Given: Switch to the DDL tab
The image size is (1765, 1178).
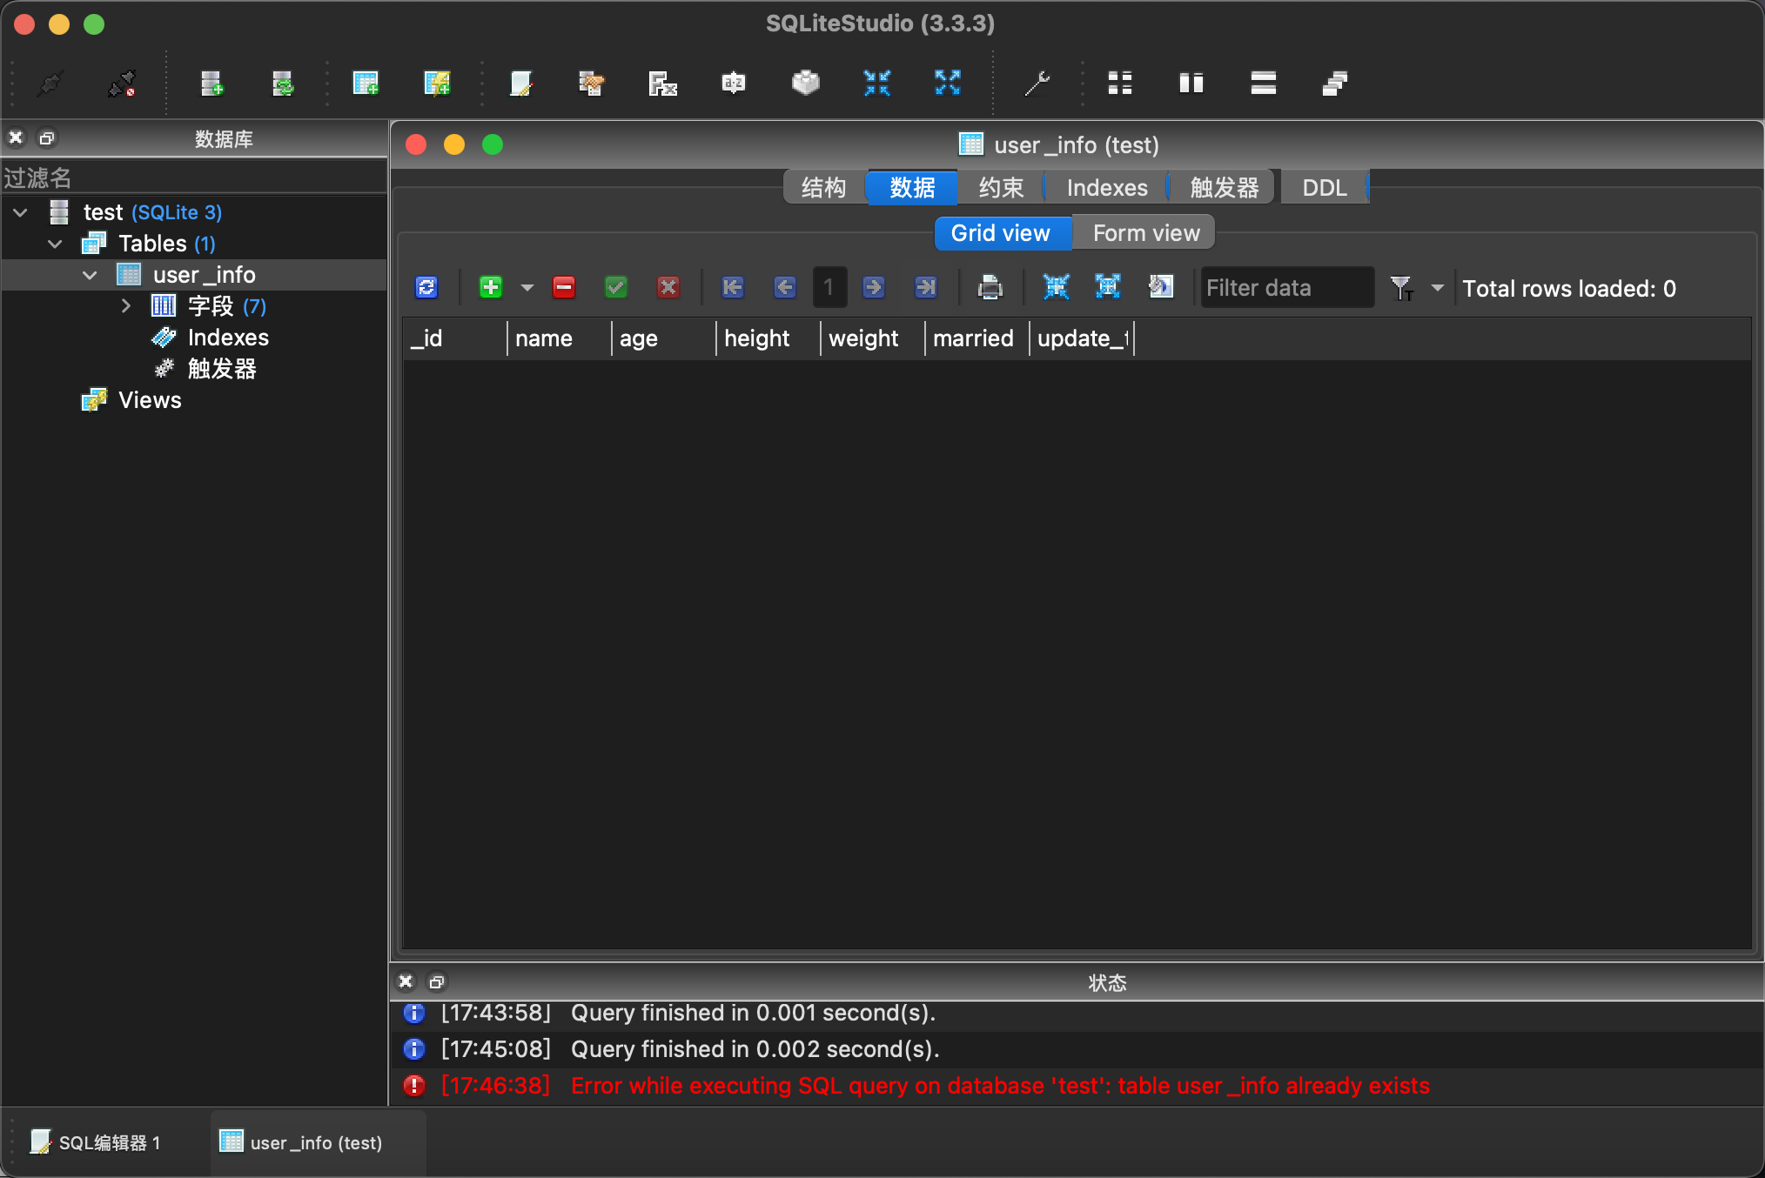Looking at the screenshot, I should point(1323,187).
